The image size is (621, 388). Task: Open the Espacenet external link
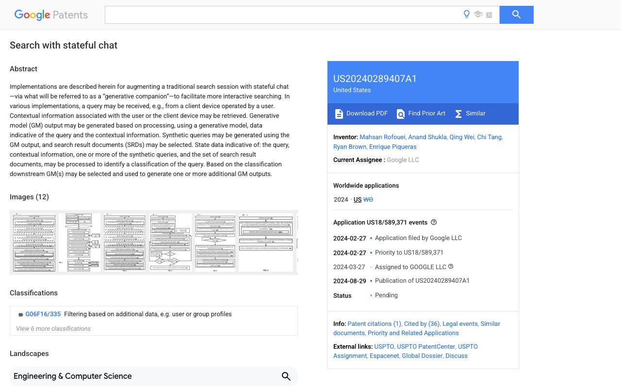tap(384, 356)
